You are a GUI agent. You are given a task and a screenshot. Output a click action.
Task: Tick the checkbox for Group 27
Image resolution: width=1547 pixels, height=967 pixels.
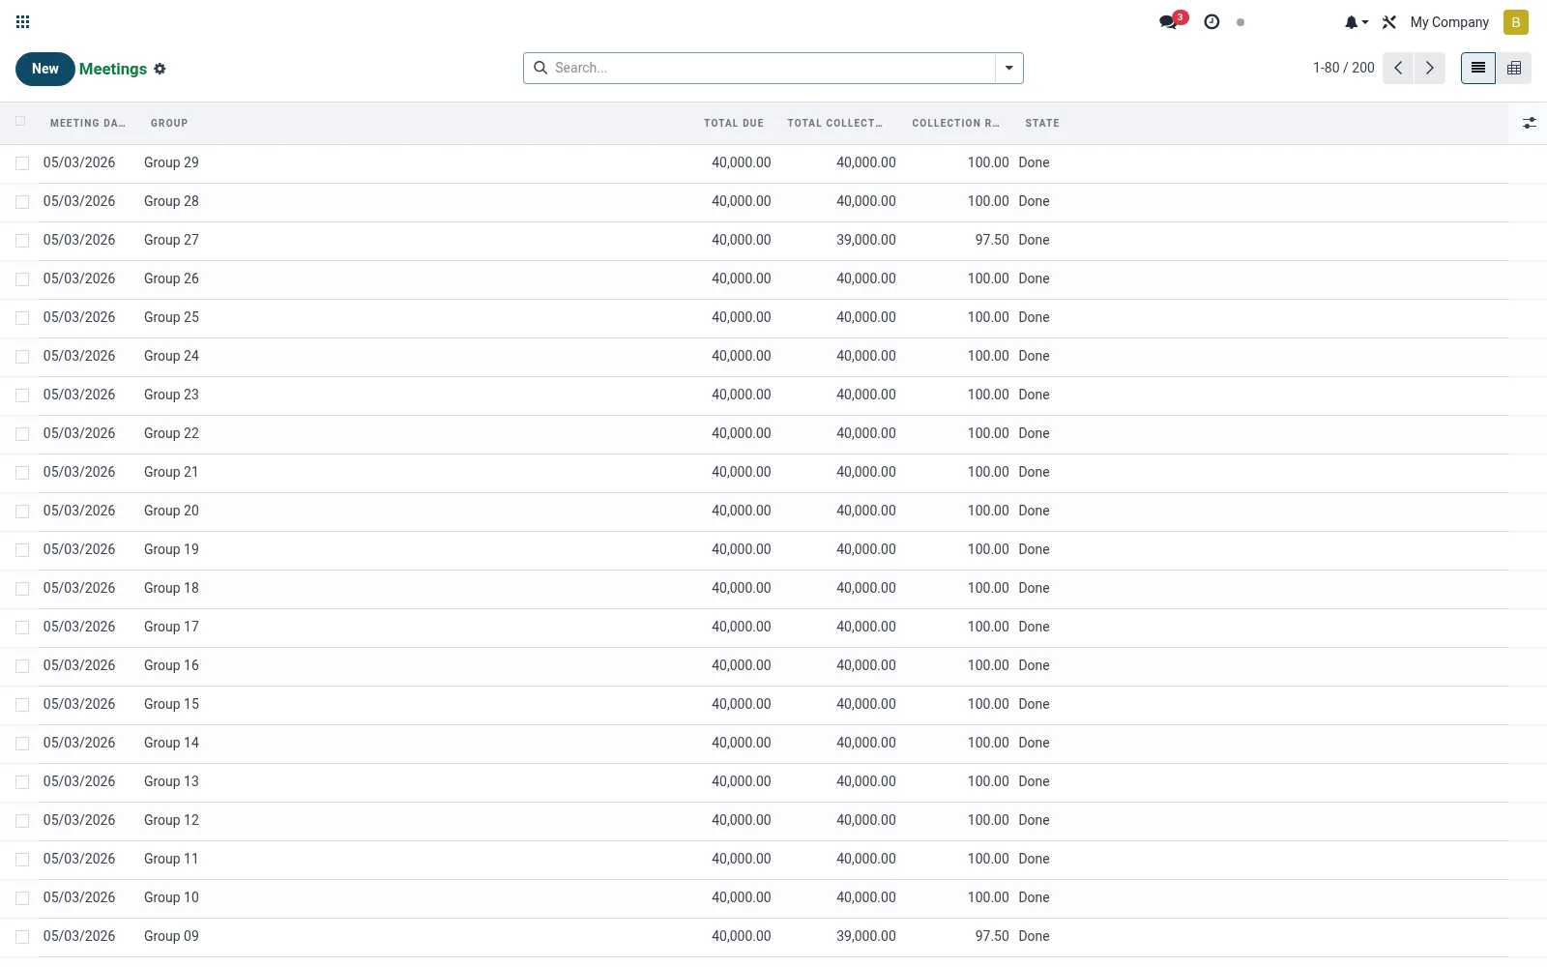(x=22, y=241)
